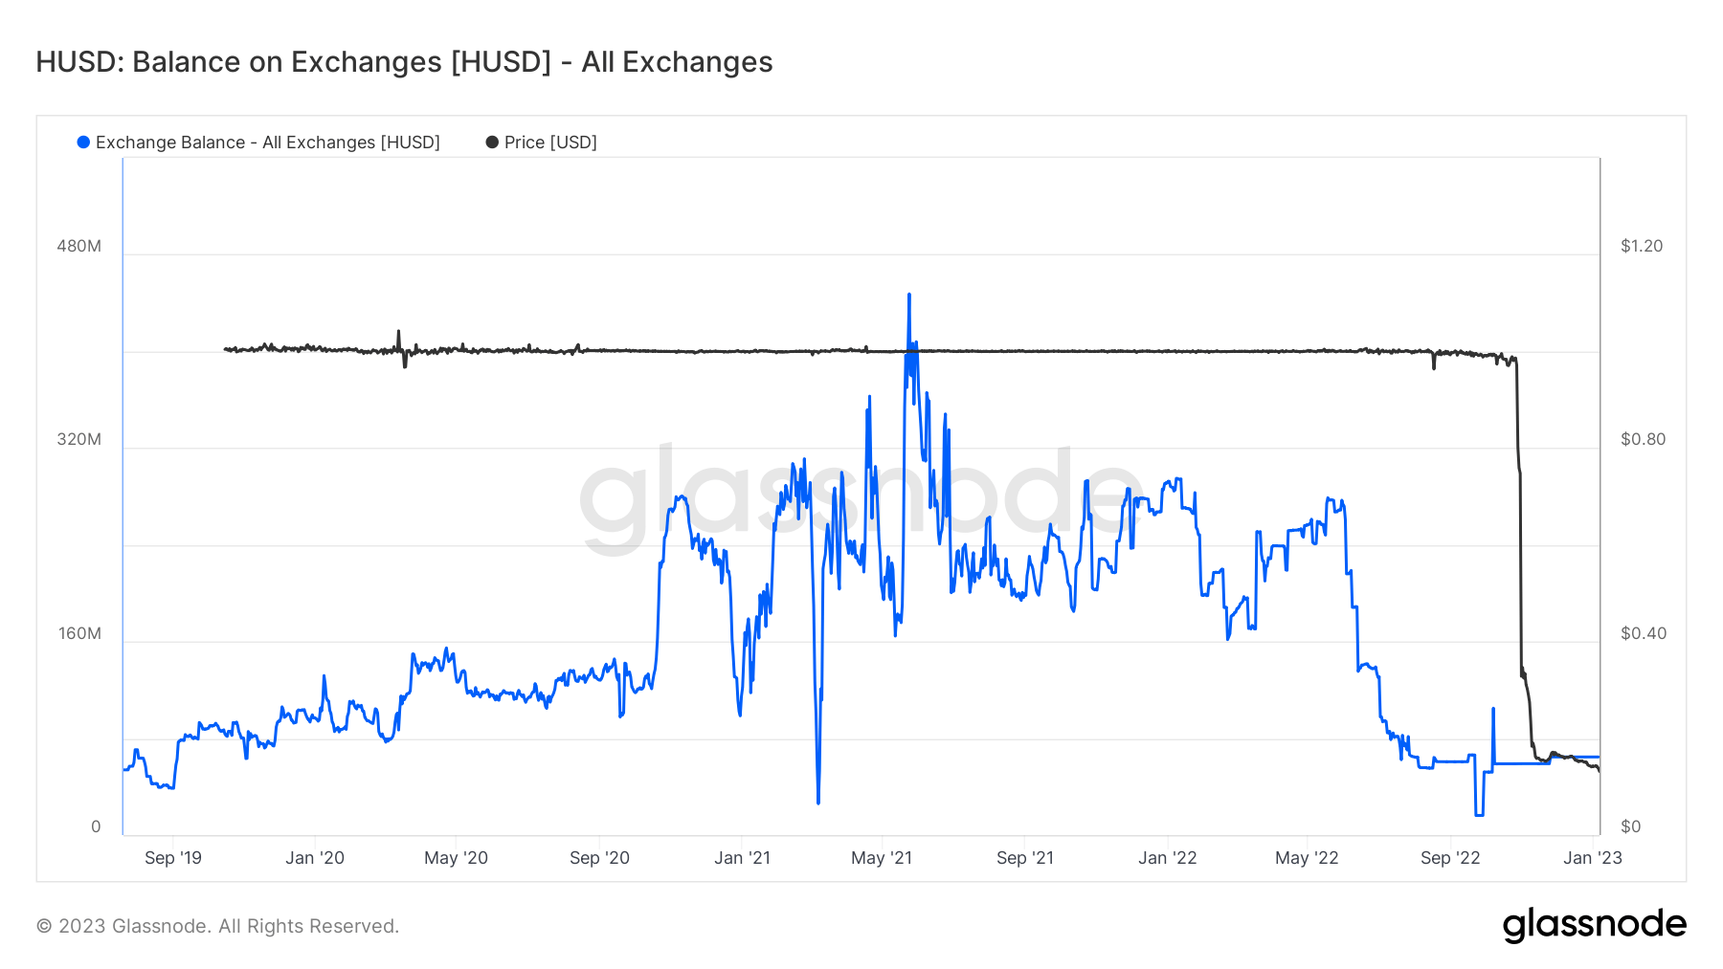This screenshot has height=969, width=1723.
Task: Click the 160M left axis label
Action: coord(79,633)
